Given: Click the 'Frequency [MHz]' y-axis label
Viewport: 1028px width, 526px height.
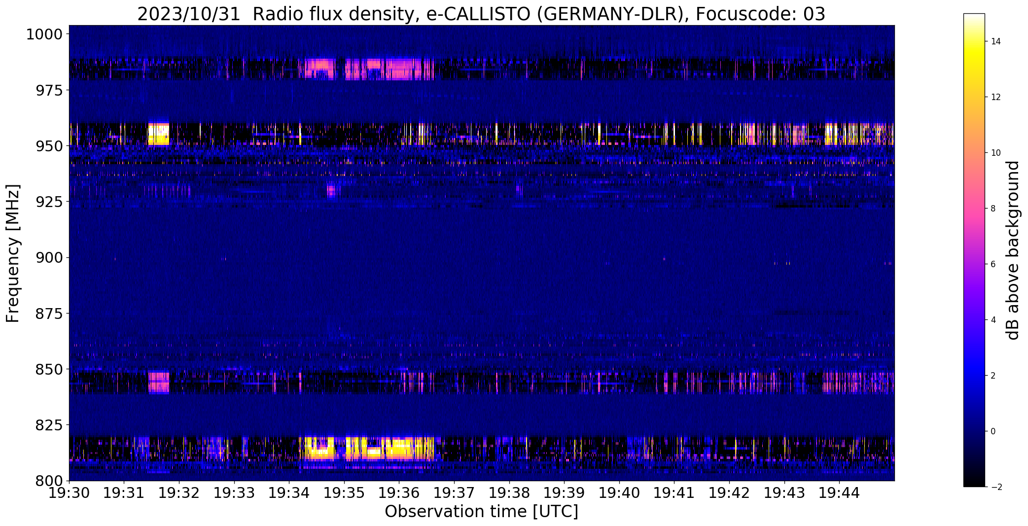Looking at the screenshot, I should pos(13,253).
